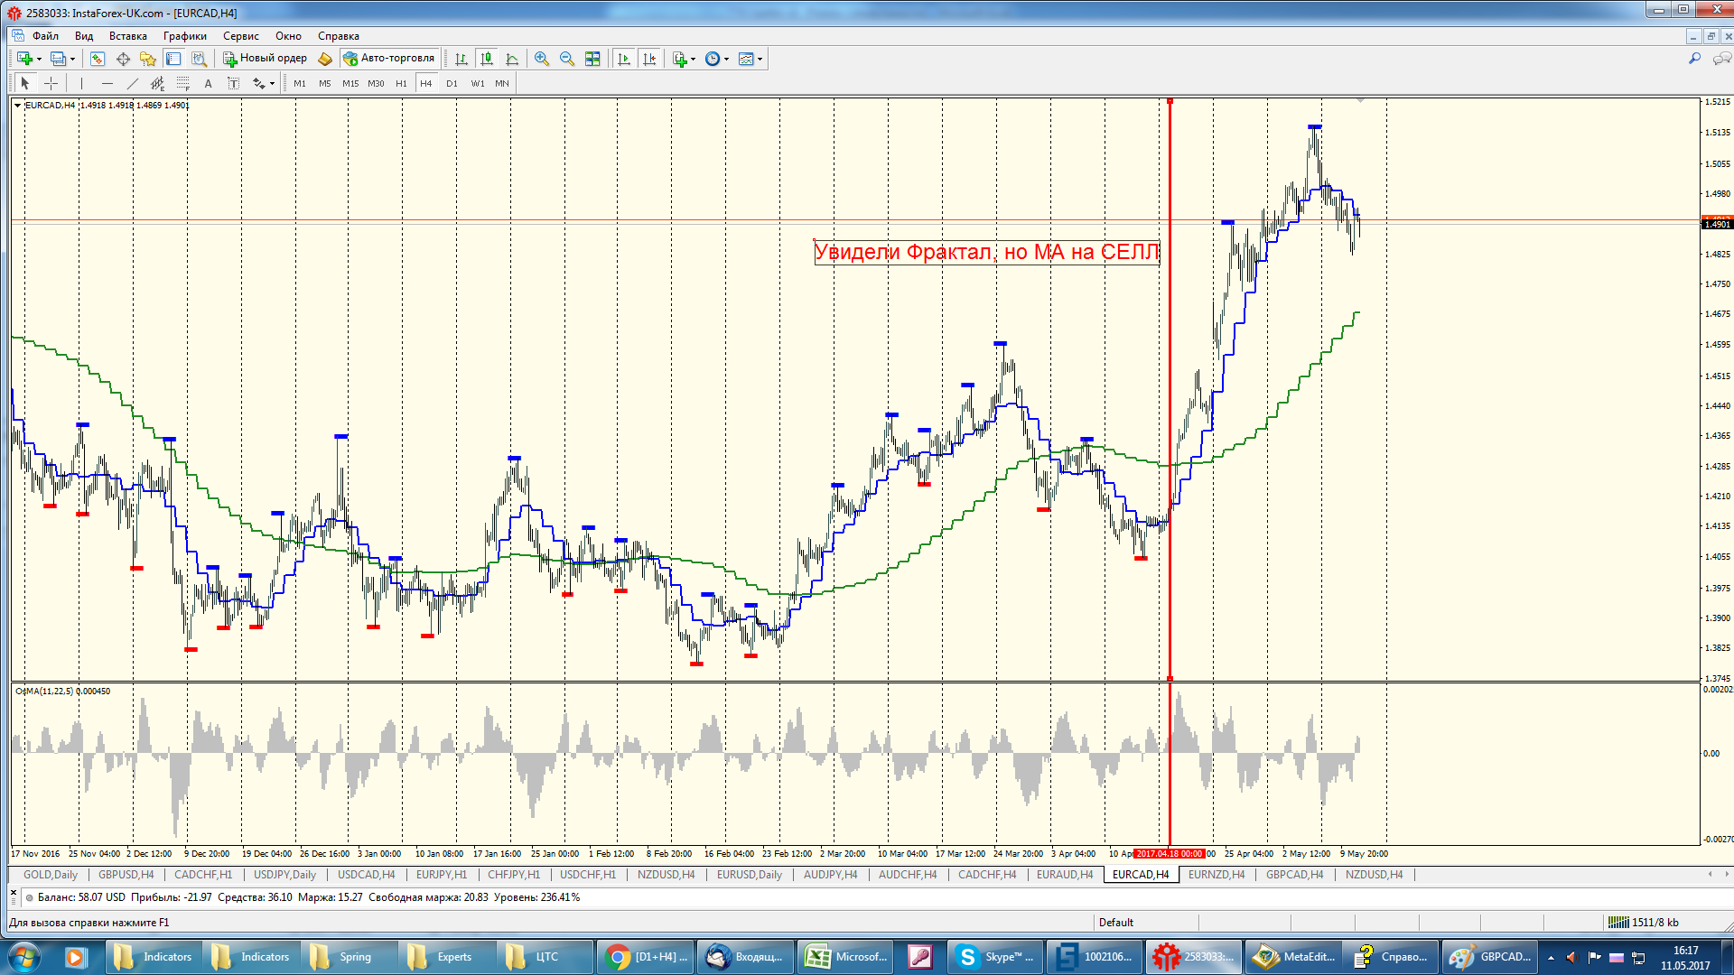
Task: Switch timeframe to D1
Action: (x=452, y=83)
